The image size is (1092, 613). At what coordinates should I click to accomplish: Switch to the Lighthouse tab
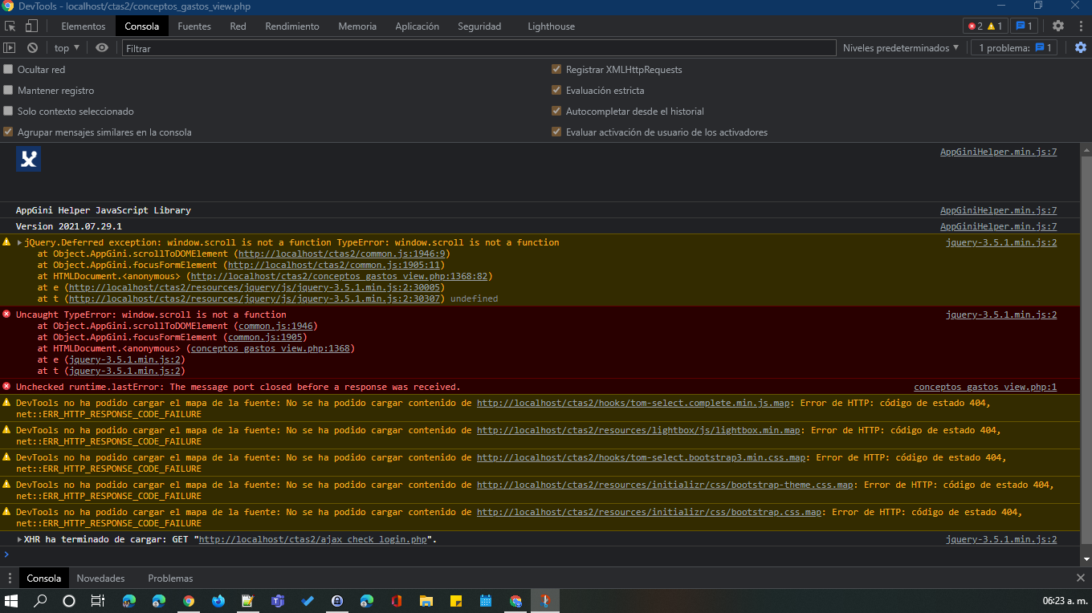551,26
